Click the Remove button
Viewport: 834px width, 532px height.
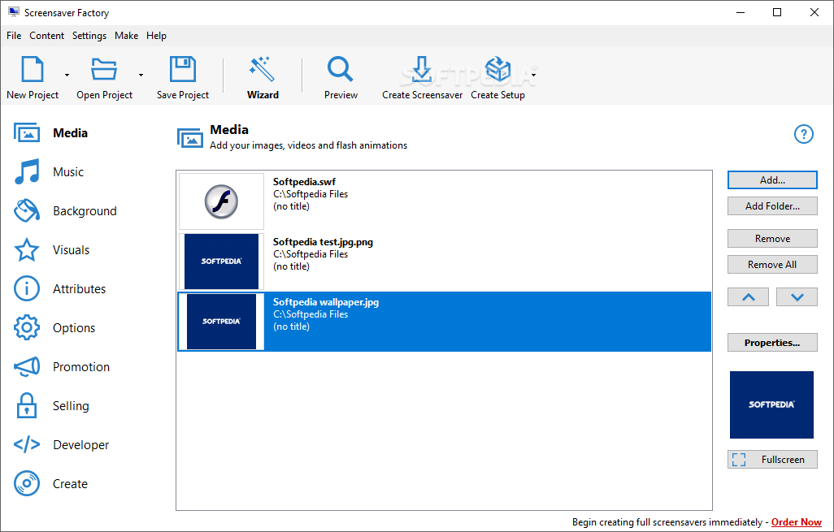[x=772, y=239]
